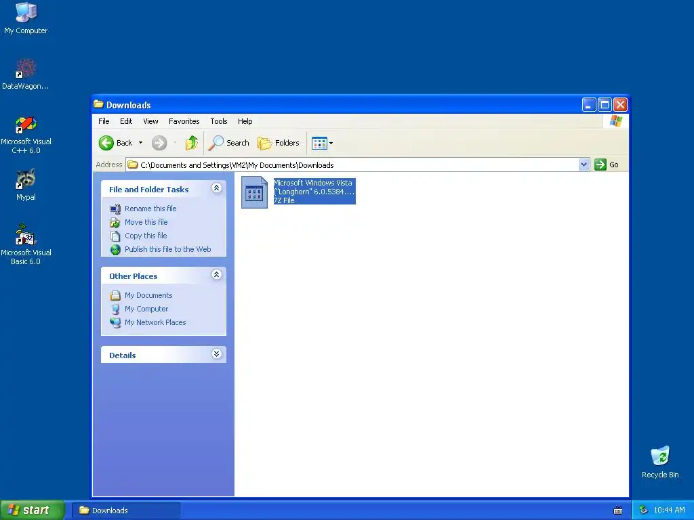Click the Downloads taskbar button
This screenshot has width=694, height=520.
click(126, 511)
